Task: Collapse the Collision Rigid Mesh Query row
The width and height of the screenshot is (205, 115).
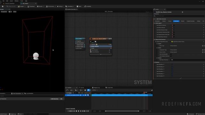Action: [156, 42]
